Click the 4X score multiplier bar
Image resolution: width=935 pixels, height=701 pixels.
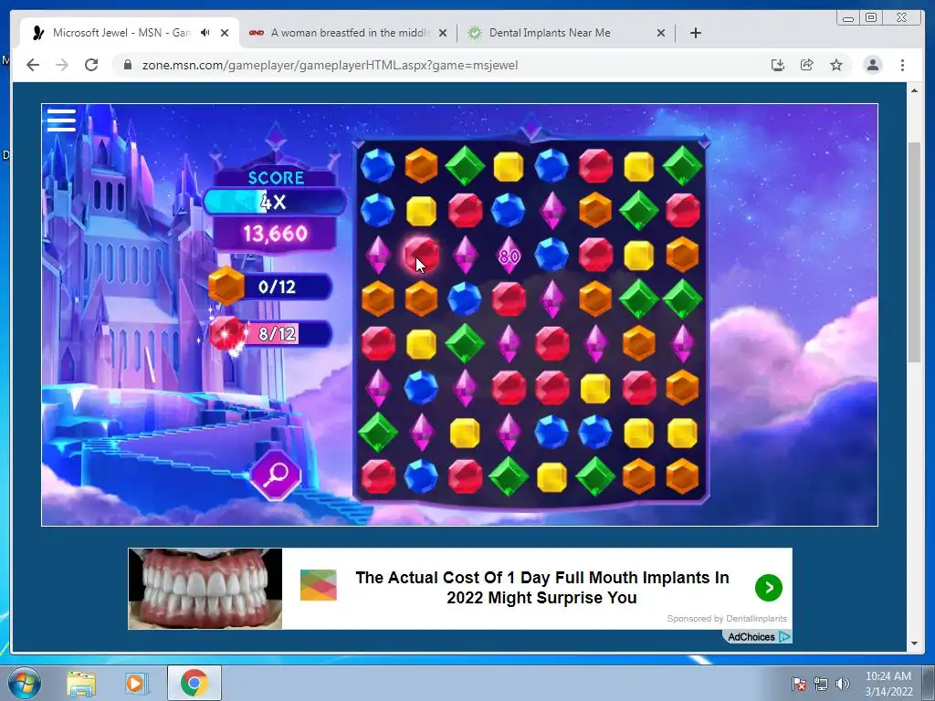pos(275,202)
